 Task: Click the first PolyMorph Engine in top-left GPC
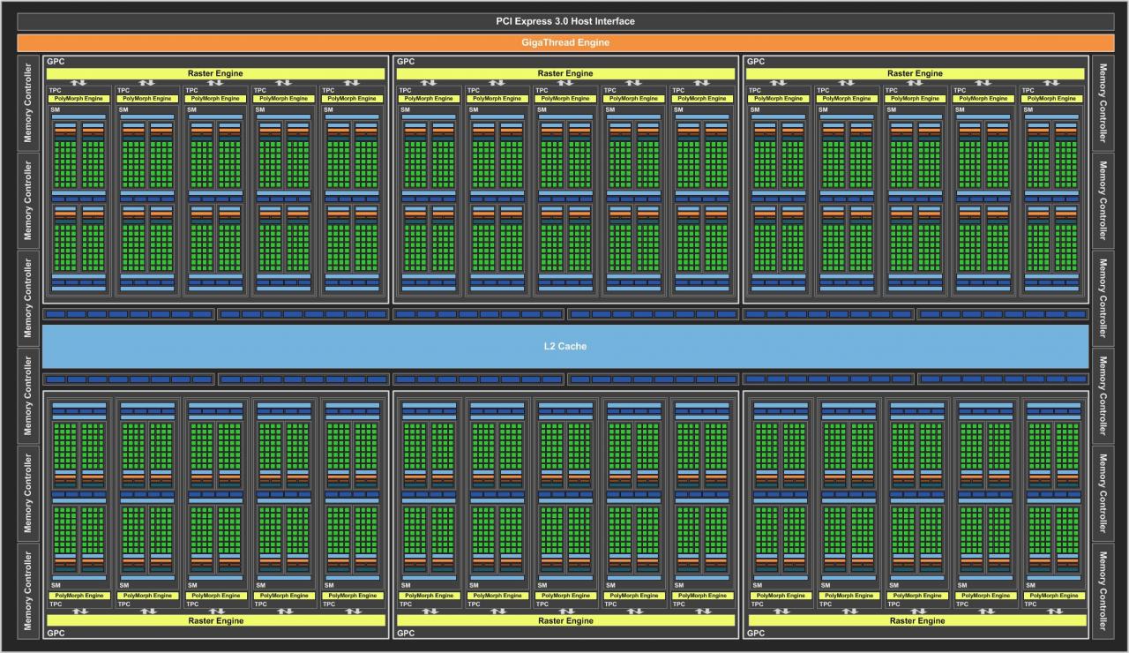(x=80, y=99)
